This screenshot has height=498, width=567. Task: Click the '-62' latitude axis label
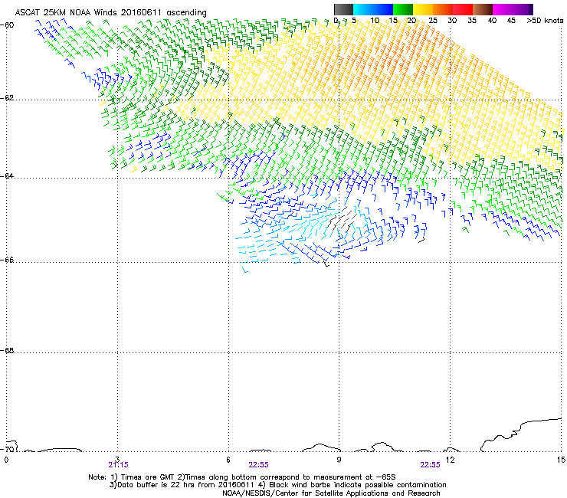point(7,98)
